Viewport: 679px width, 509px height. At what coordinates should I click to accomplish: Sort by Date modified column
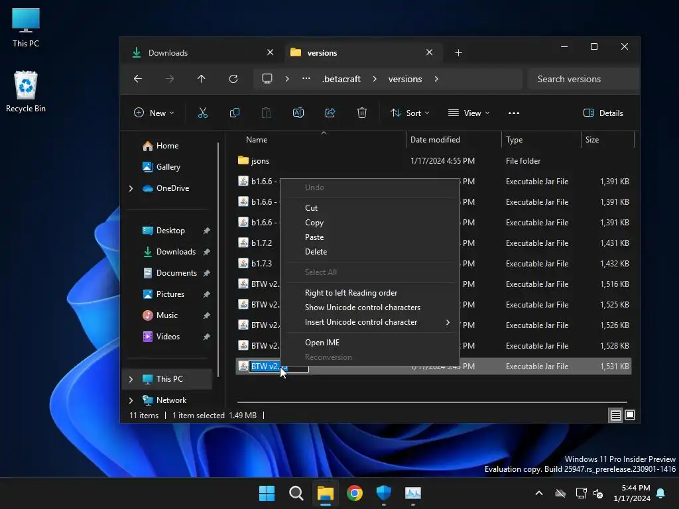454,140
